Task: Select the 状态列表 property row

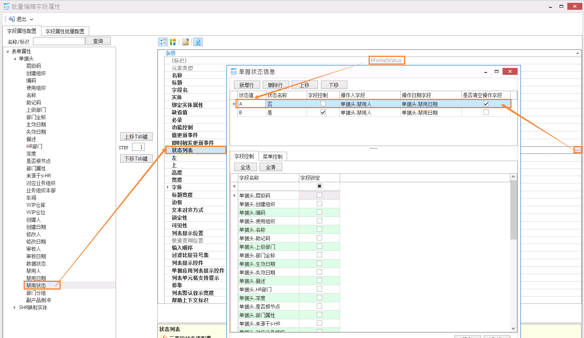Action: coord(195,150)
